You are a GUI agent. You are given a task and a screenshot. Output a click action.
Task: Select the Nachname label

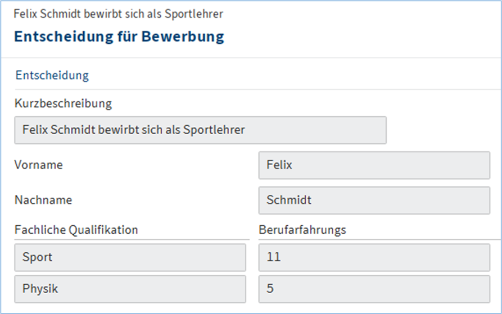pos(43,200)
